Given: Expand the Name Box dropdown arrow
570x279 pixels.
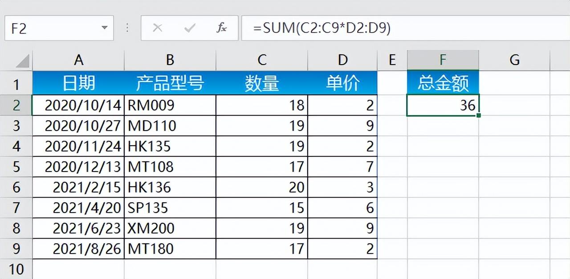Looking at the screenshot, I should [x=105, y=28].
